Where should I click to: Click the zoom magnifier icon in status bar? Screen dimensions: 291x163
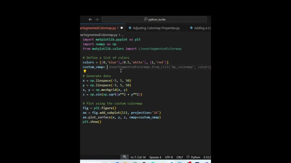pos(124,157)
